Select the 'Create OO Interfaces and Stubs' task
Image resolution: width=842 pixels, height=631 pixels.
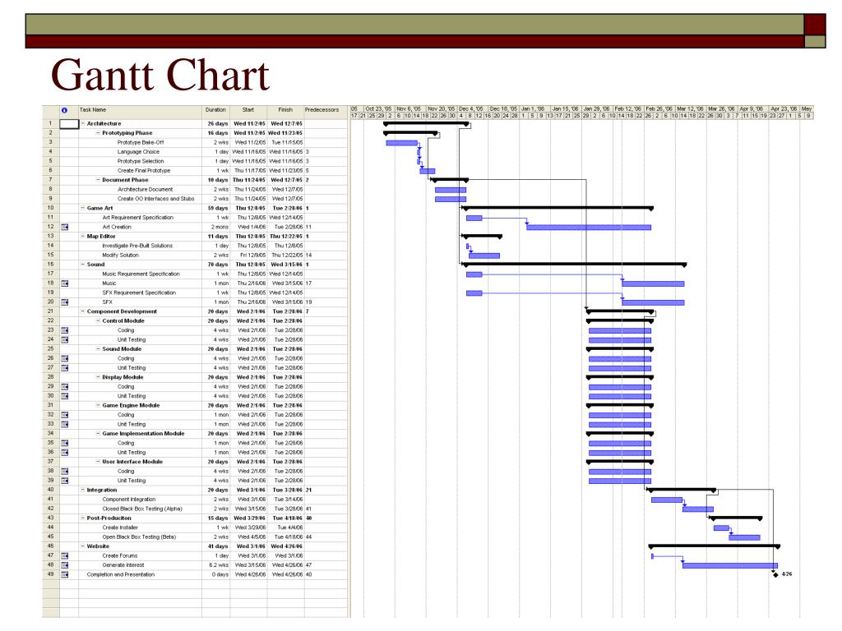155,199
